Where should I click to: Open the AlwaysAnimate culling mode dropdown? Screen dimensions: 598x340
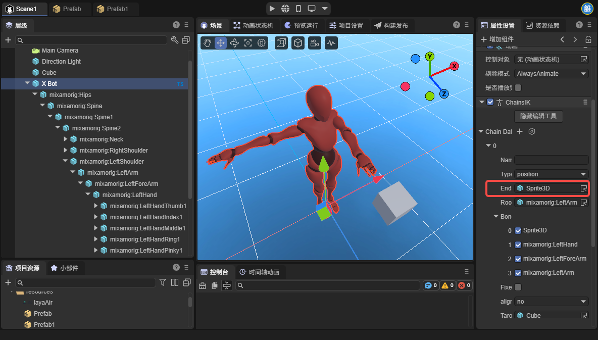click(x=551, y=74)
